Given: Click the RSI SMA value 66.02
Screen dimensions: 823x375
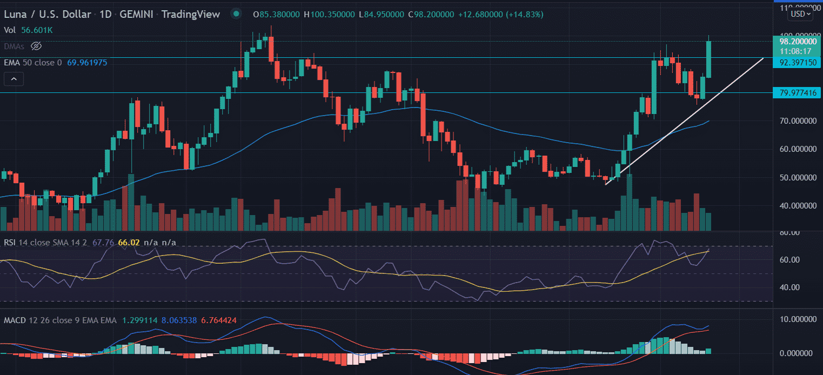Looking at the screenshot, I should pos(129,243).
